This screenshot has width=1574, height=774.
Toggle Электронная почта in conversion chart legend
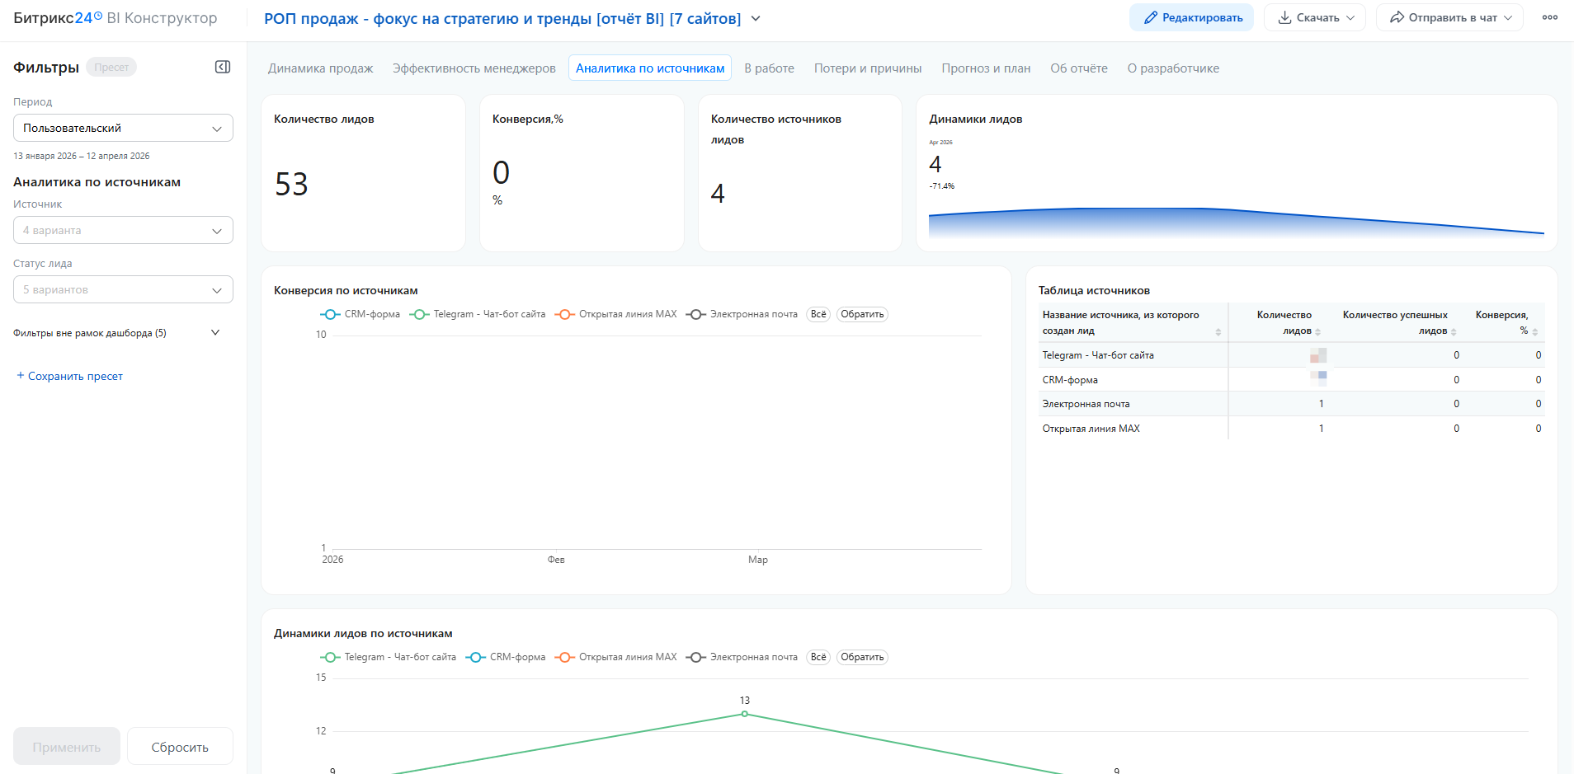point(742,314)
